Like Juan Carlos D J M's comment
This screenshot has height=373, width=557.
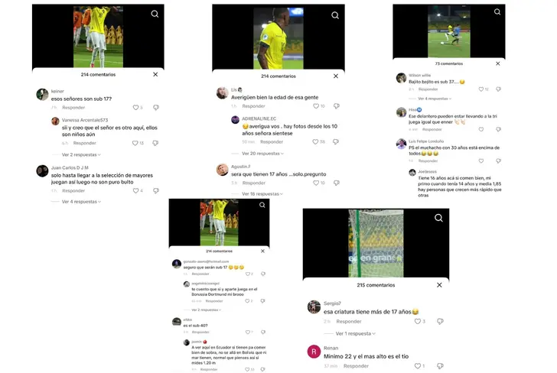(135, 190)
